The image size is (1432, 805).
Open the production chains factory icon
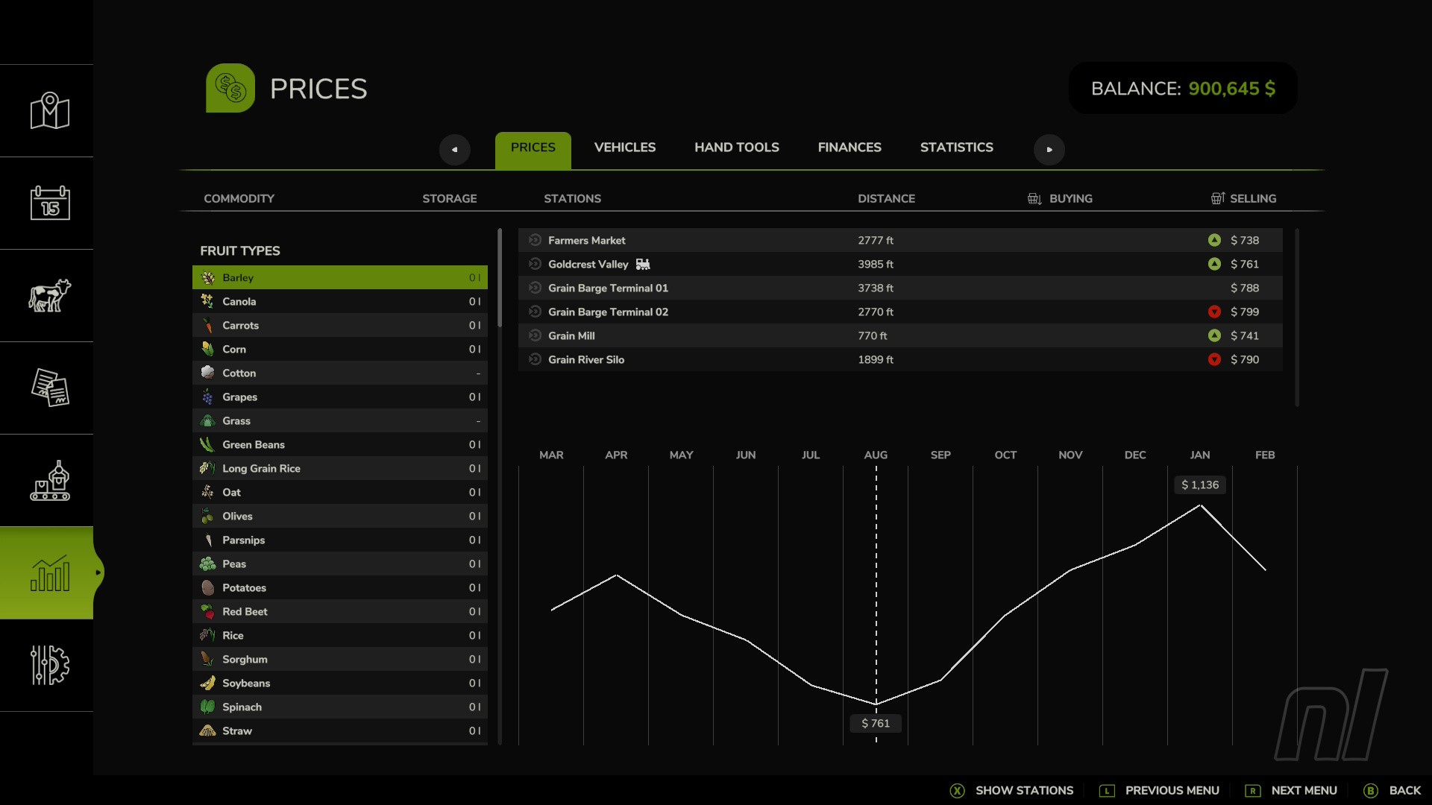pos(49,480)
